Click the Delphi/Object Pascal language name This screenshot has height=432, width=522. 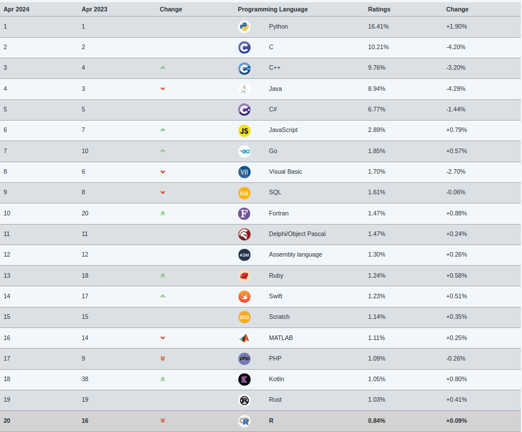pyautogui.click(x=297, y=234)
